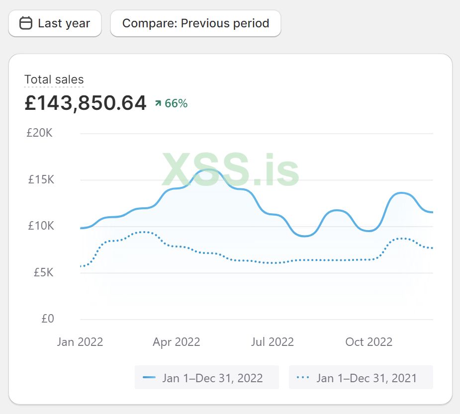This screenshot has height=414, width=460.
Task: Toggle the Jan 1–Dec 31, 2022 legend series
Action: (x=206, y=378)
